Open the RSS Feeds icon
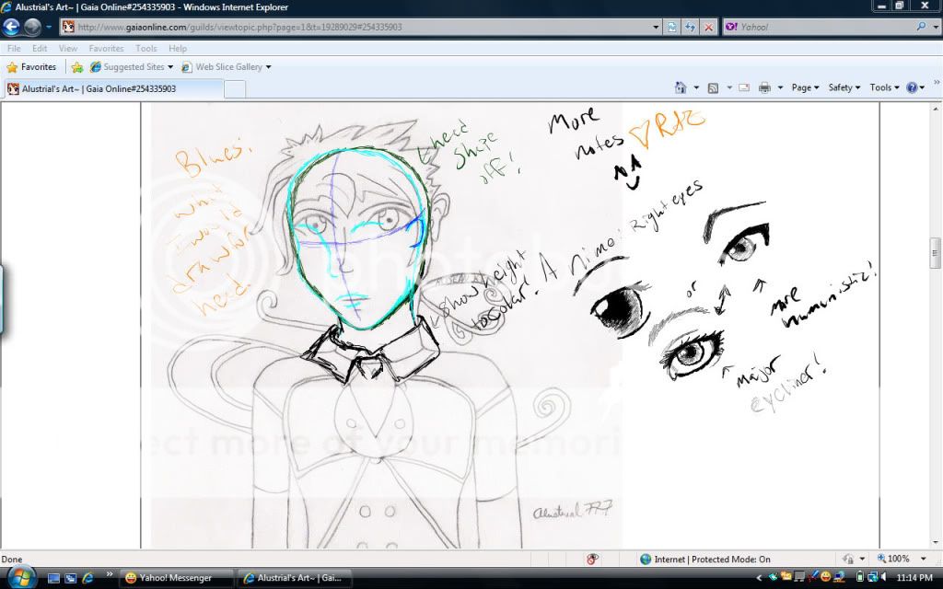This screenshot has width=943, height=589. [713, 87]
